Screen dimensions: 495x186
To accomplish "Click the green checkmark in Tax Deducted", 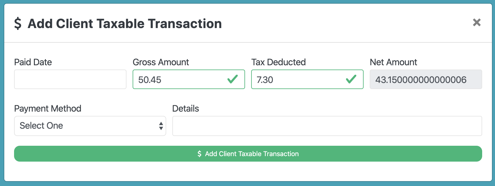I will pos(351,80).
